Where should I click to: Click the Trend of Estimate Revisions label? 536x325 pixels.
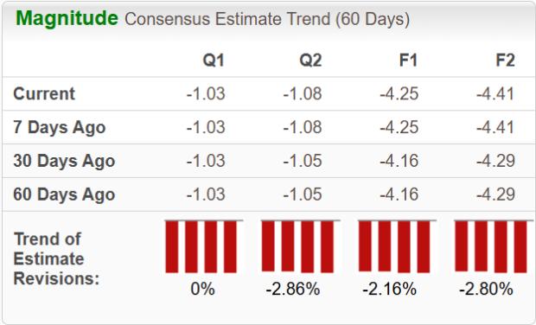coord(56,258)
